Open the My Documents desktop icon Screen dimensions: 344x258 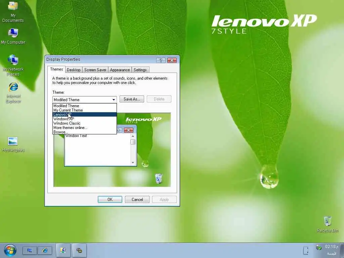(x=13, y=11)
